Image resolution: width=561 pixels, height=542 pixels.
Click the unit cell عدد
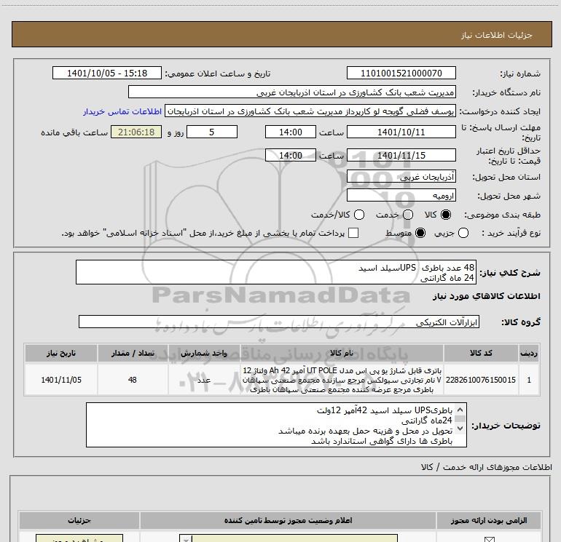click(204, 380)
